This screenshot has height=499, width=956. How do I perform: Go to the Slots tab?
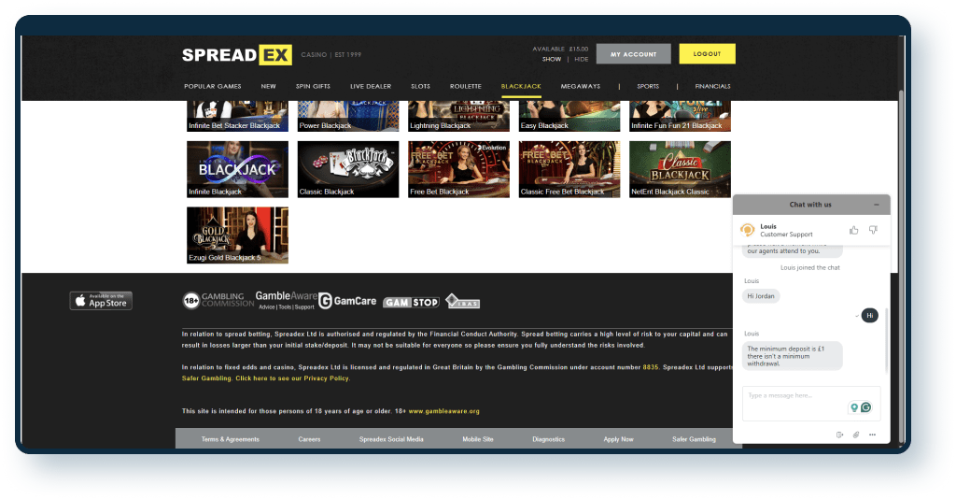(x=420, y=87)
